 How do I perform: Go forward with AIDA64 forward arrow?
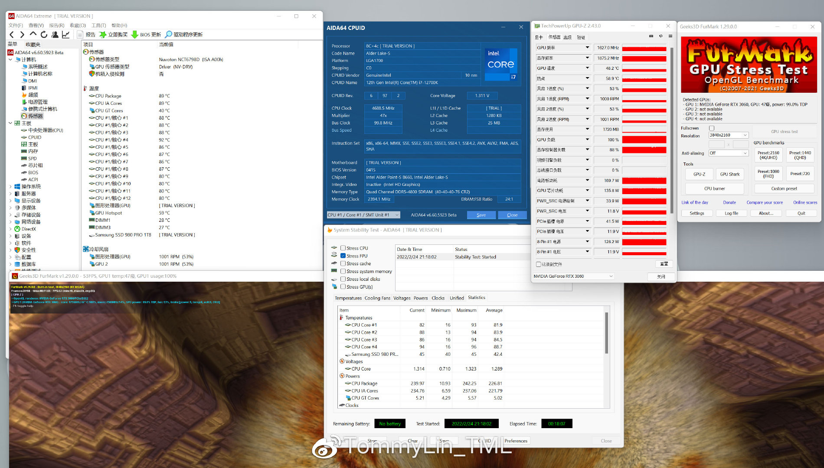[22, 35]
